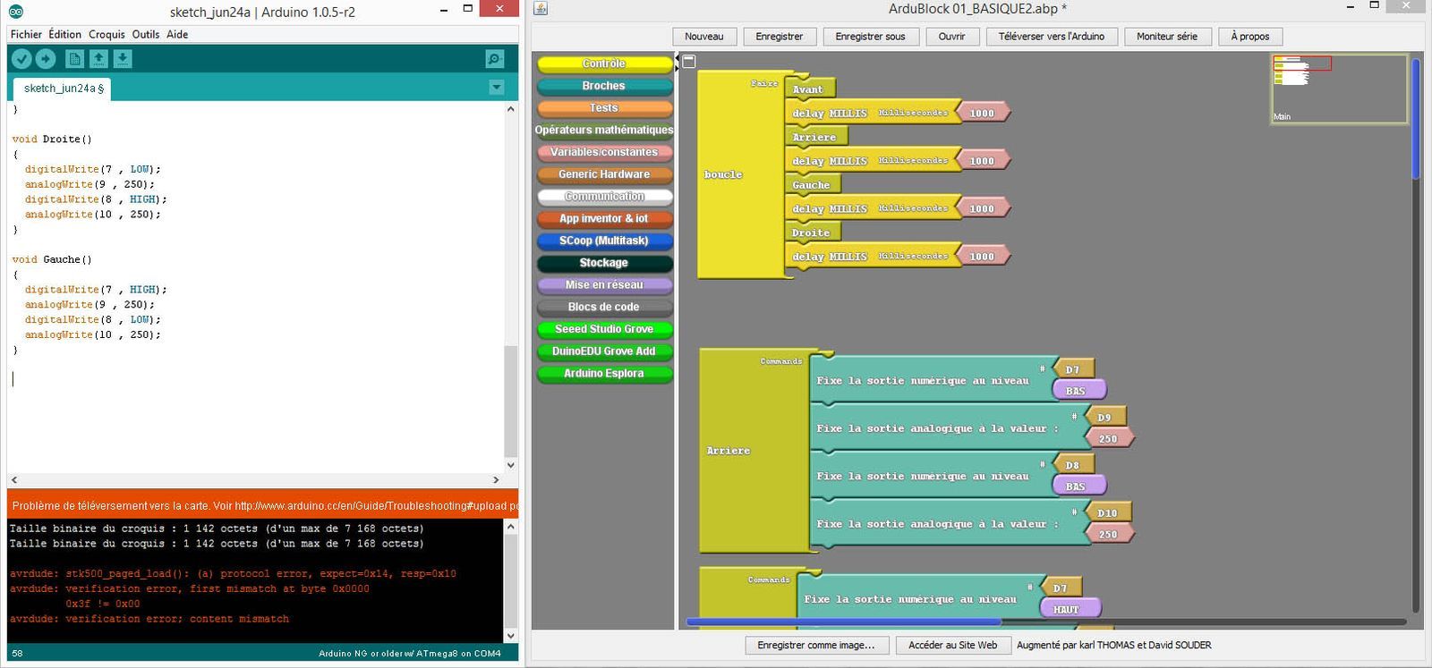Click the Java icon in ArduBlock title bar

point(540,9)
